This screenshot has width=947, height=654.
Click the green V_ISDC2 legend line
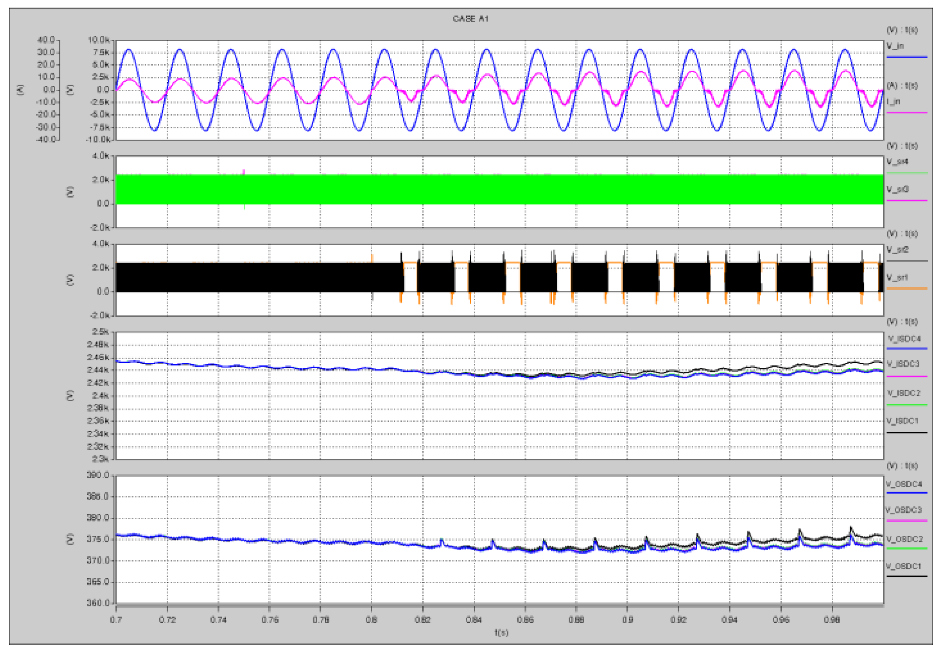[906, 404]
